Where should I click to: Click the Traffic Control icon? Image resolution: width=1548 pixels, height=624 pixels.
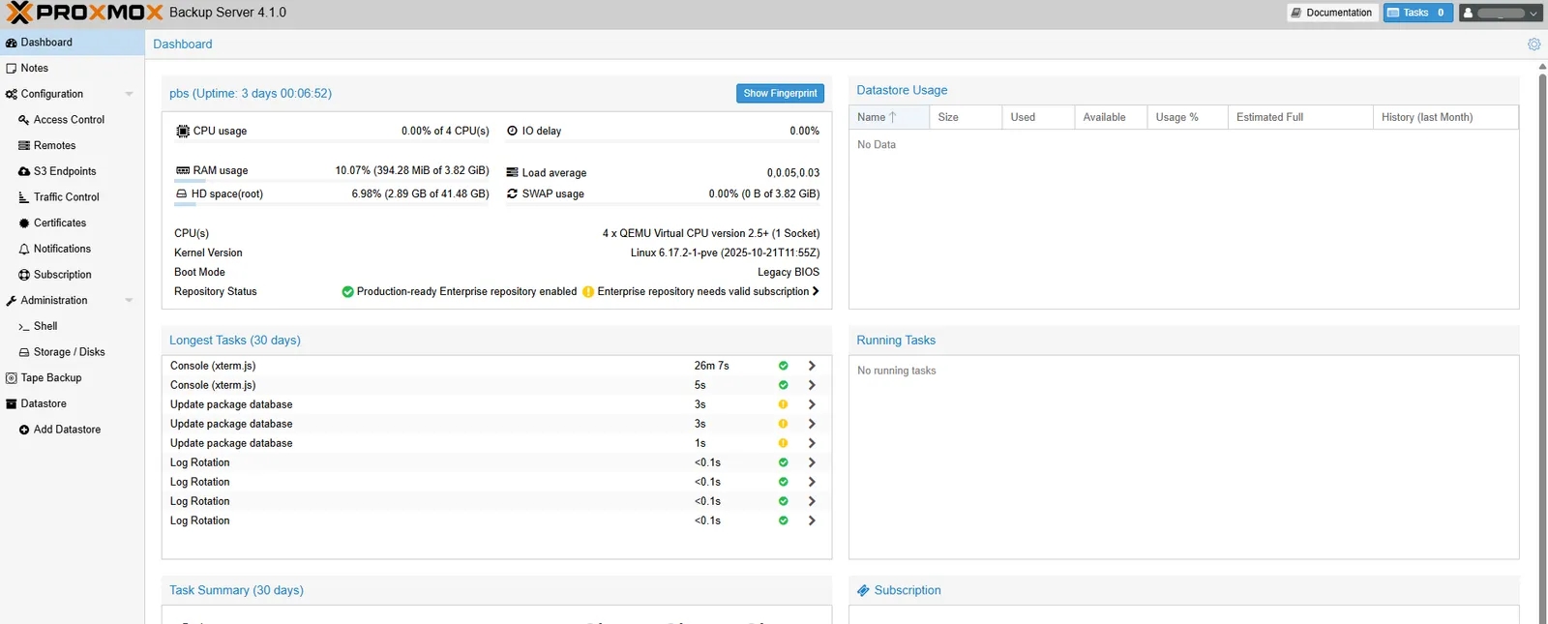pos(24,197)
